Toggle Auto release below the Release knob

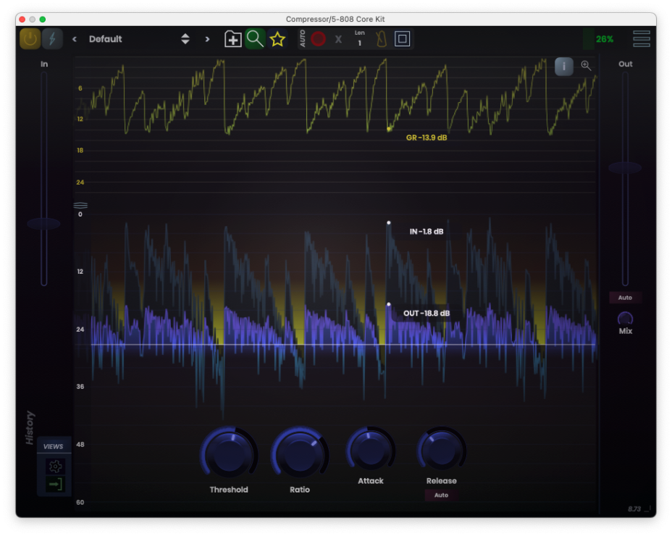pos(441,495)
